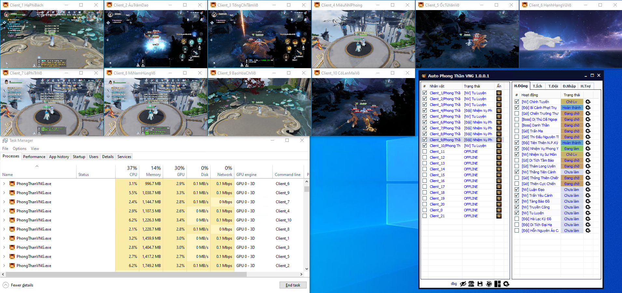Click Client_6 HanhHangVũVõ game window view
Image resolution: width=622 pixels, height=293 pixels.
tap(570, 39)
